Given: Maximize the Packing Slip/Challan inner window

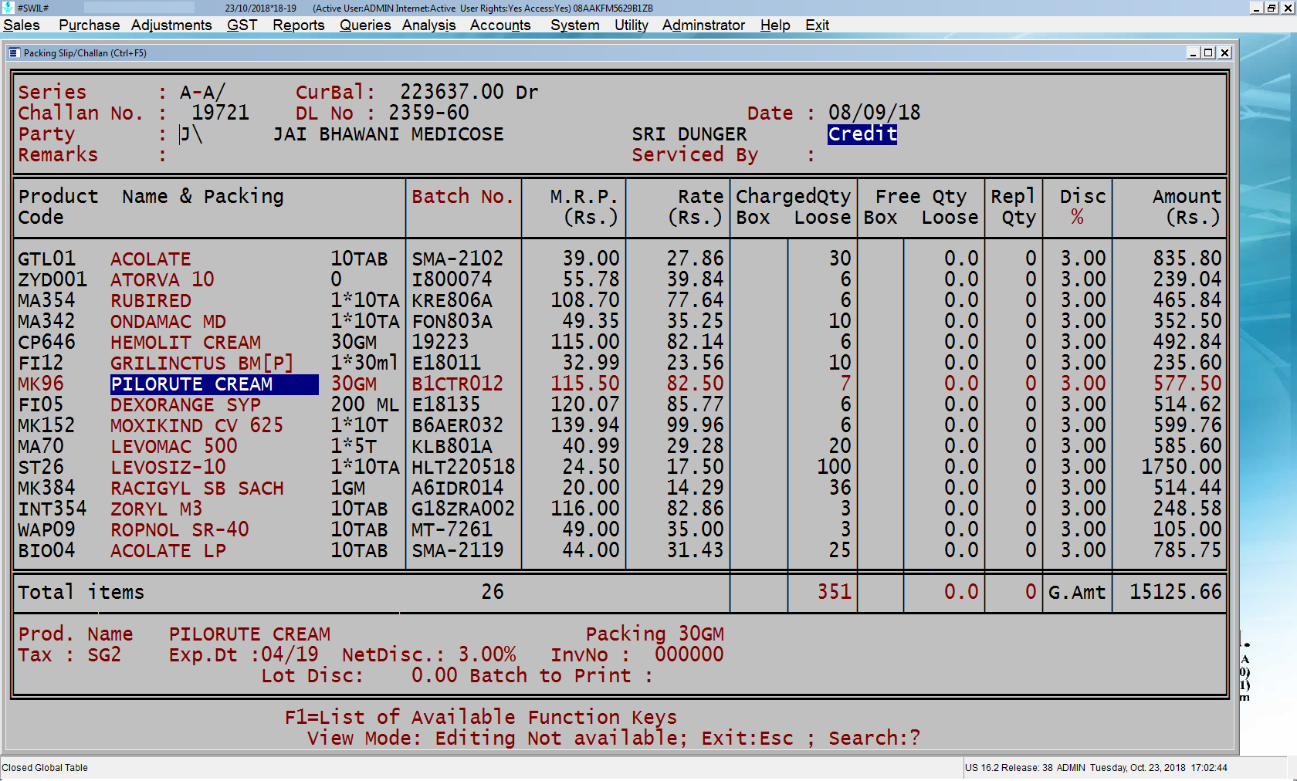Looking at the screenshot, I should (1208, 52).
